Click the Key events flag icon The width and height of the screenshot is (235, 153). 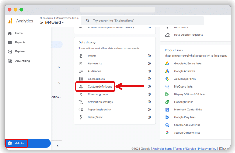point(81,63)
